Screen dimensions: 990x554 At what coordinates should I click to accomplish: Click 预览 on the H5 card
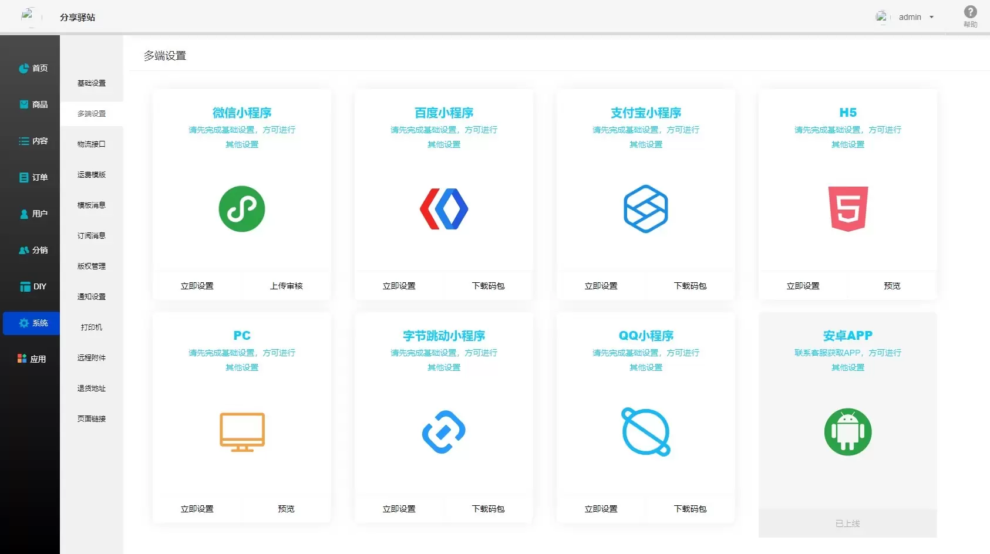point(893,286)
